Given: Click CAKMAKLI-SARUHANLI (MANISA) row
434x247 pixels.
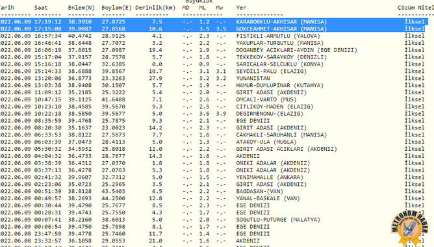Looking at the screenshot, I should pos(281,135).
